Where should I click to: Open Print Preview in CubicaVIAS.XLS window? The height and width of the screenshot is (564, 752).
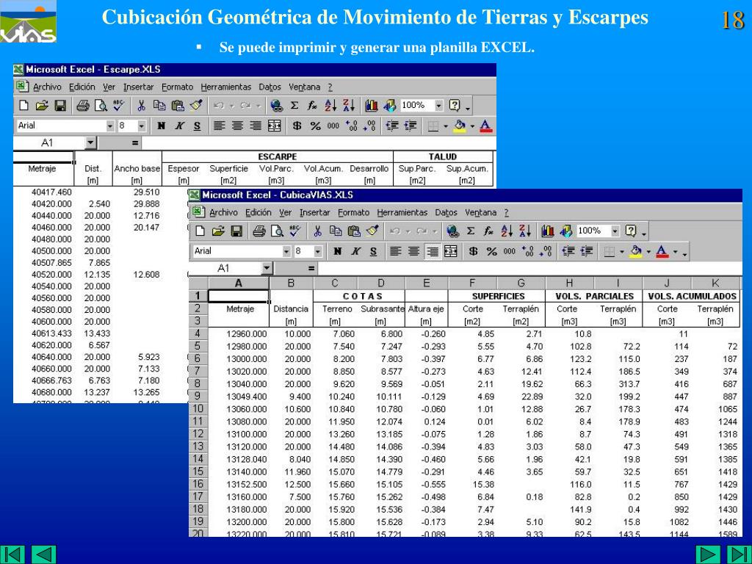277,231
